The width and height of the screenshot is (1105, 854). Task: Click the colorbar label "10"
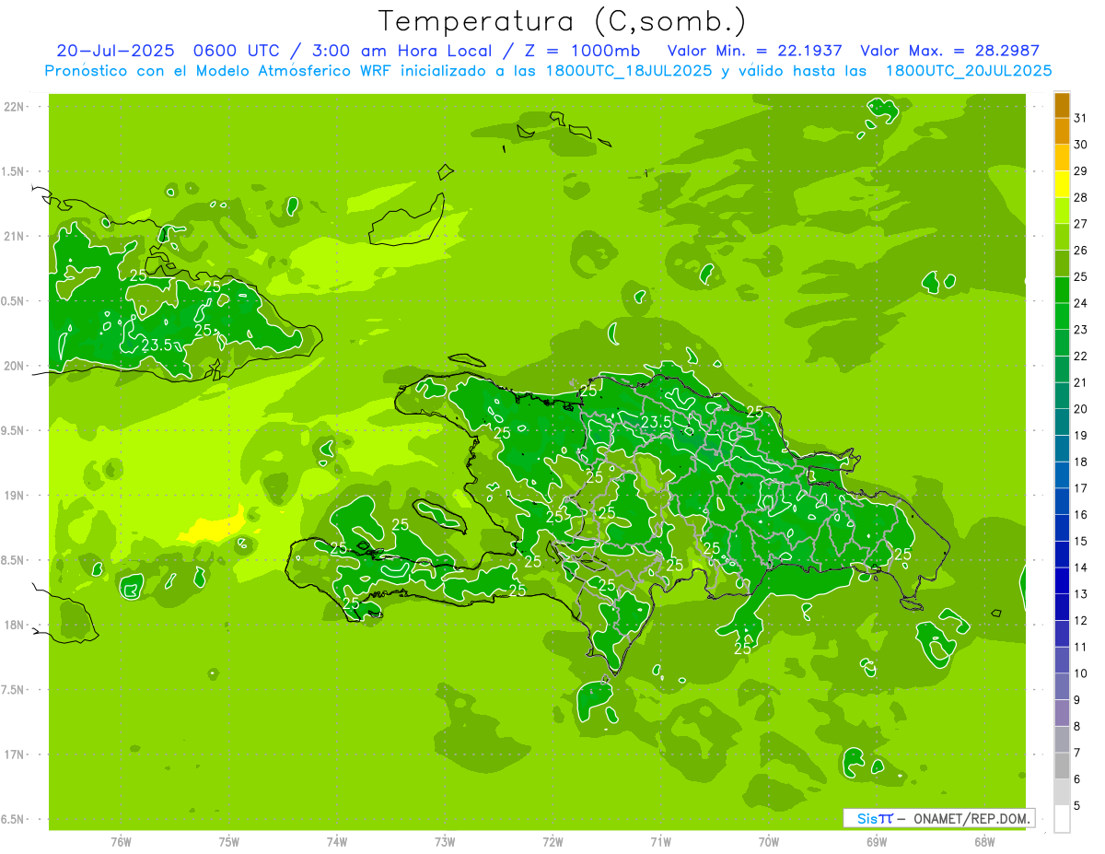1081,674
